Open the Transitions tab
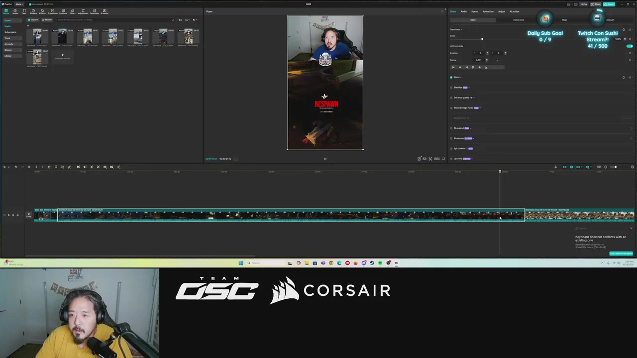637x358 pixels. point(53,11)
